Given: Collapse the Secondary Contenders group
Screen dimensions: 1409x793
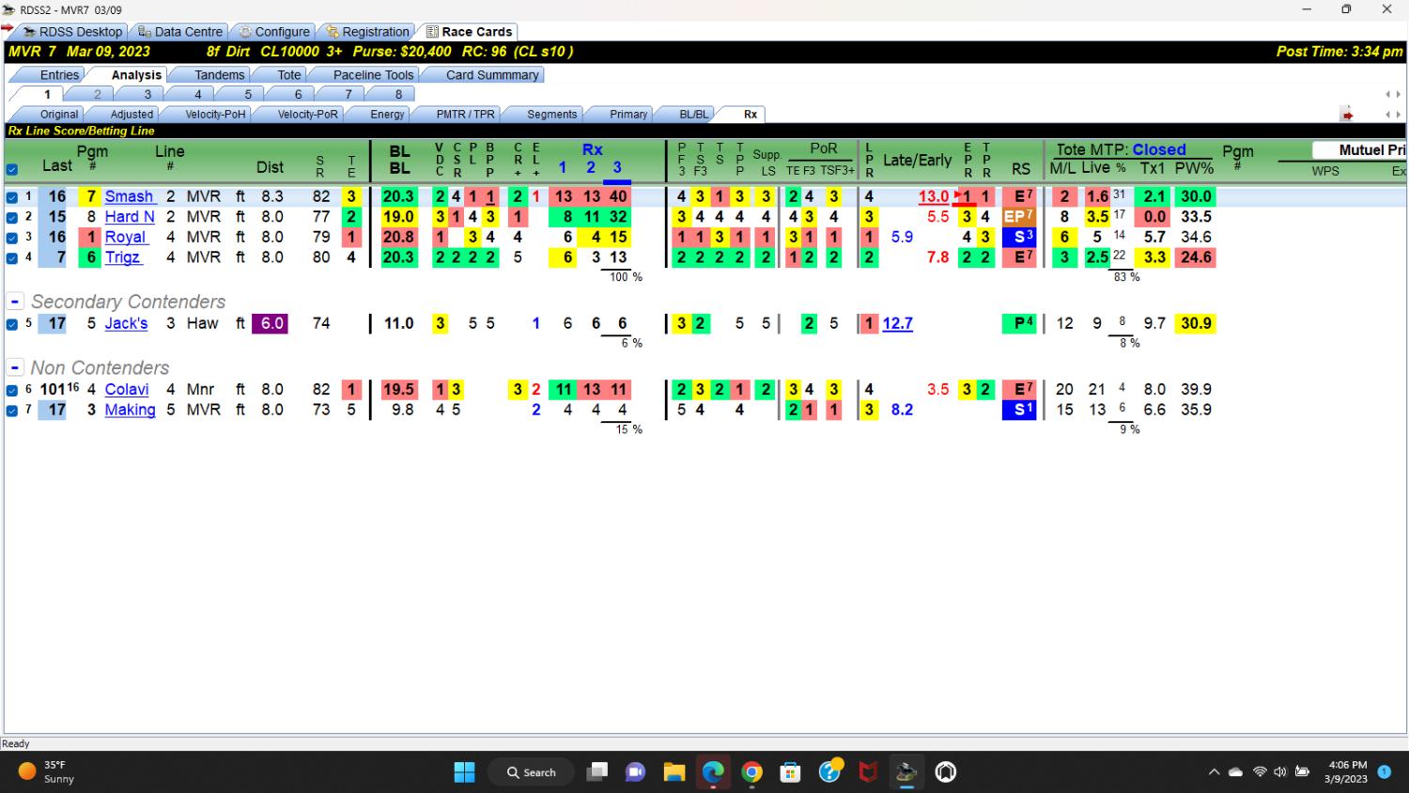Looking at the screenshot, I should (x=15, y=302).
